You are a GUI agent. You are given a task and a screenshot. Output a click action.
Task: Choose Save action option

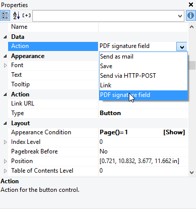(x=143, y=66)
